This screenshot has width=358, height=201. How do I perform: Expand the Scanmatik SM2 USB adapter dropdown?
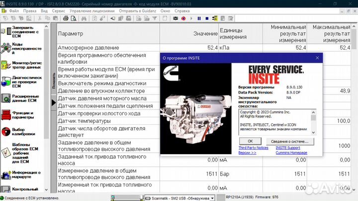coord(212,198)
